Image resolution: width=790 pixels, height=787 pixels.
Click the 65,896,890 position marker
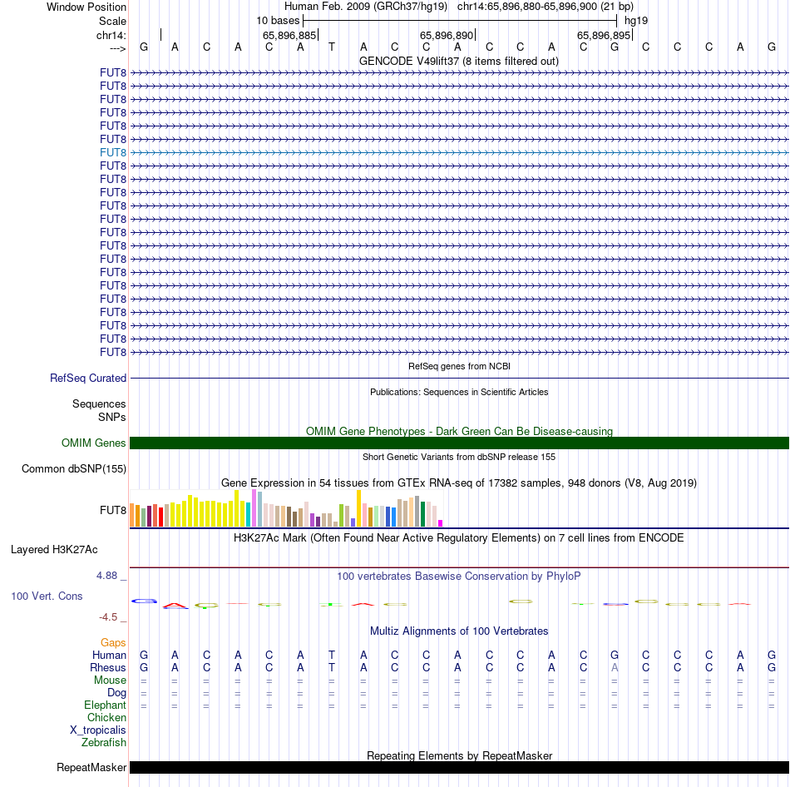coord(447,35)
